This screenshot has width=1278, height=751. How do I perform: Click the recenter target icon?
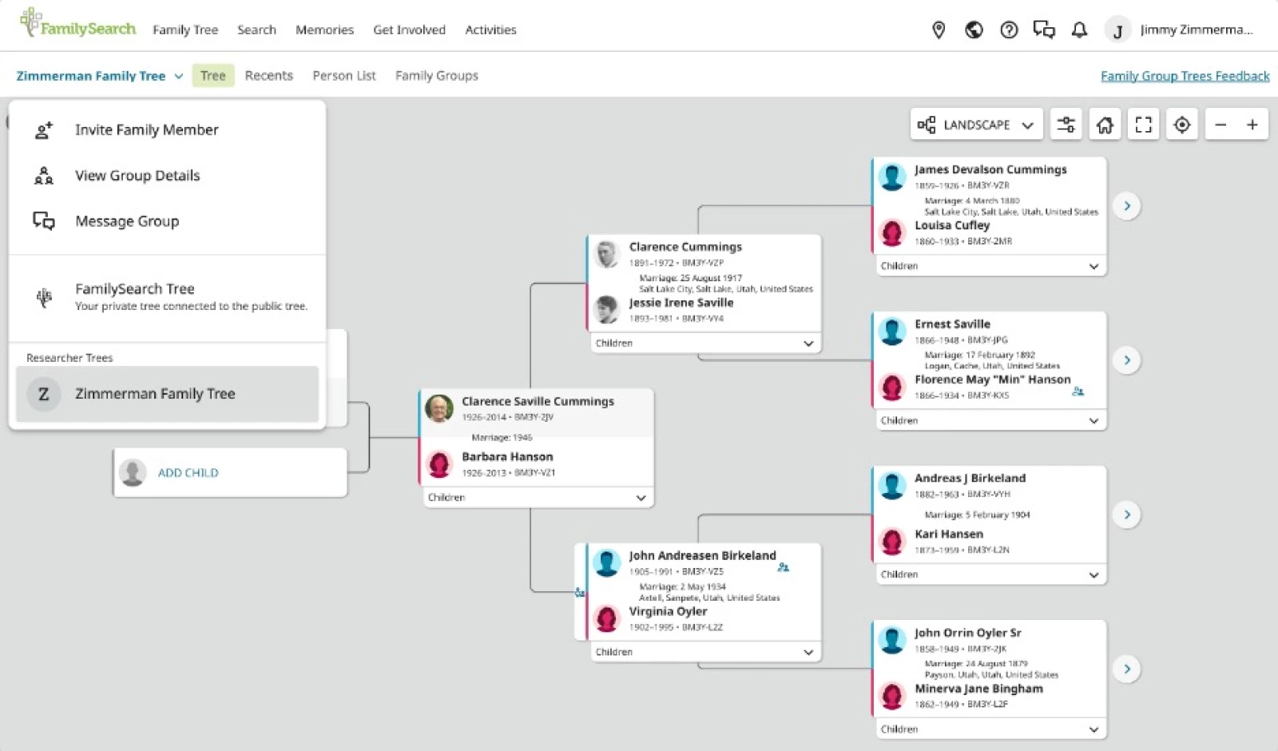(x=1182, y=125)
